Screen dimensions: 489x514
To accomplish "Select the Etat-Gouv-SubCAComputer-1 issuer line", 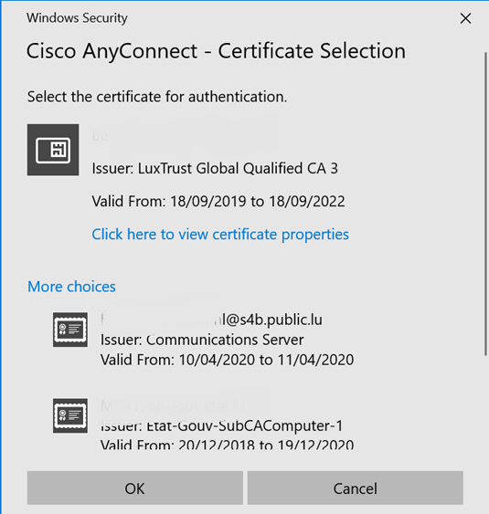I will [221, 425].
